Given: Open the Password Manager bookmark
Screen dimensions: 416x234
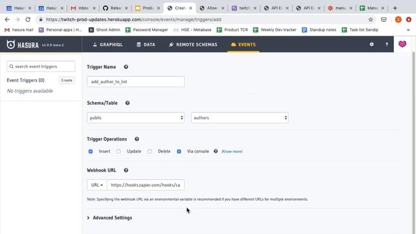Looking at the screenshot, I should click(x=147, y=30).
